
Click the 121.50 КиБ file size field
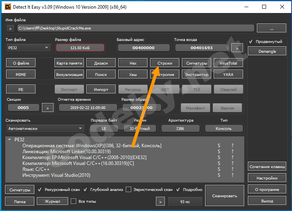coord(80,48)
